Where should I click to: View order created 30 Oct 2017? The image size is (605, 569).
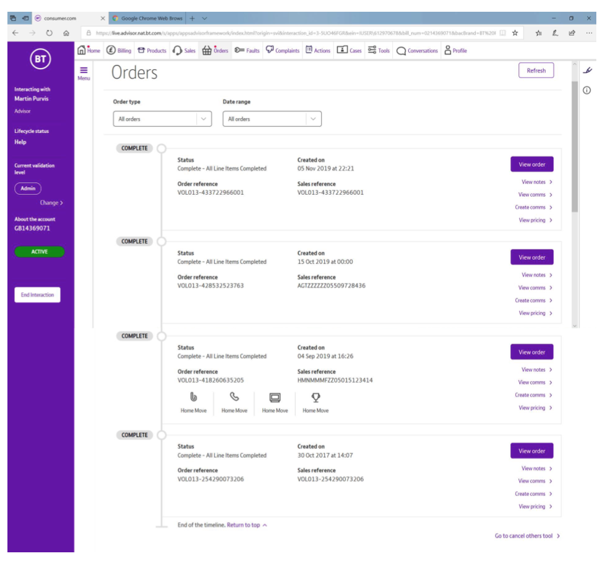531,451
